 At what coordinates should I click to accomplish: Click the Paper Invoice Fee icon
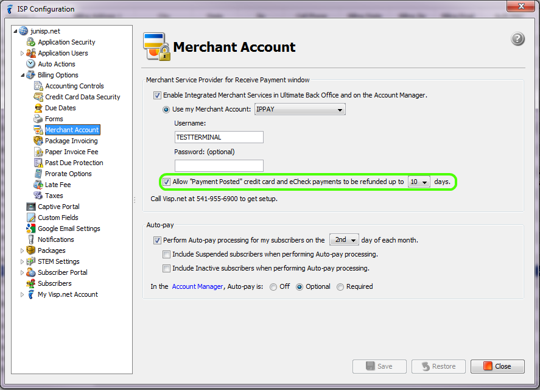click(38, 152)
